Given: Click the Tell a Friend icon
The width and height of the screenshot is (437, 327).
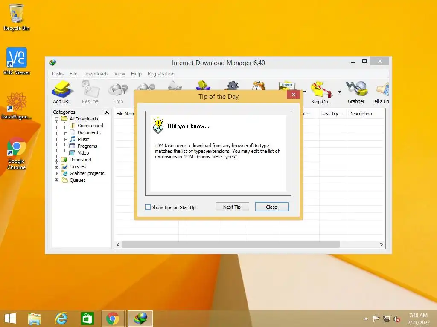Looking at the screenshot, I should coord(380,92).
